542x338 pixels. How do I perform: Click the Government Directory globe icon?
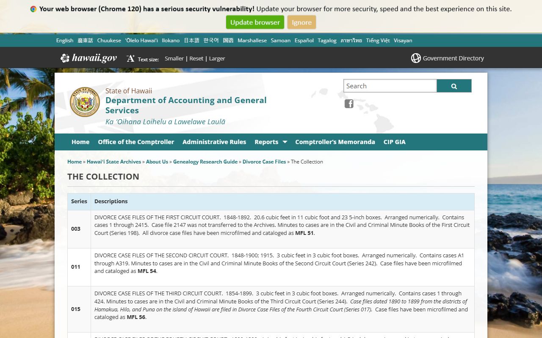[x=416, y=58]
